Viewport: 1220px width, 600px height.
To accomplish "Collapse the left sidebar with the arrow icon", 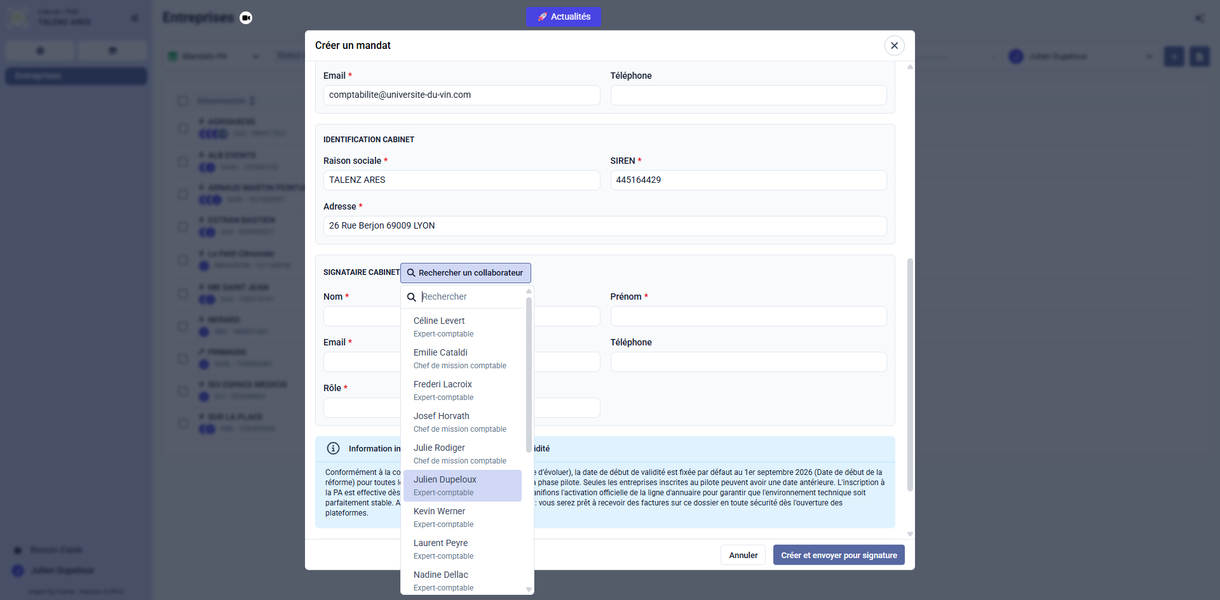I will click(x=135, y=18).
